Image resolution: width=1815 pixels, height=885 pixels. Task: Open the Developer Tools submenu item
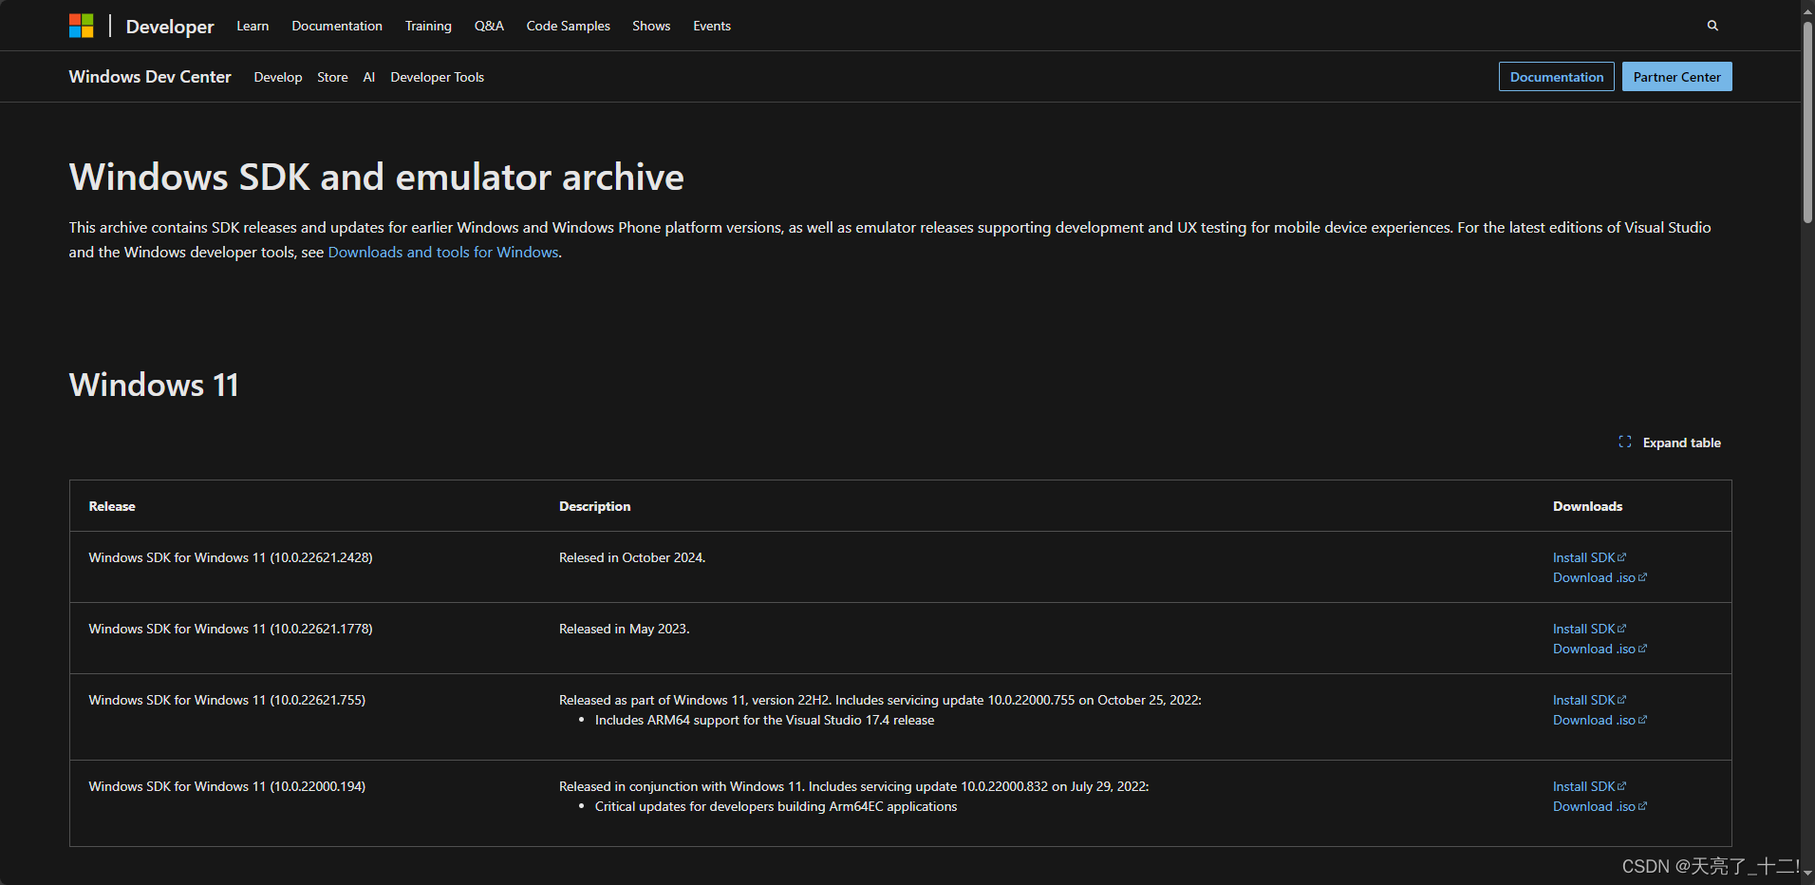pos(437,77)
